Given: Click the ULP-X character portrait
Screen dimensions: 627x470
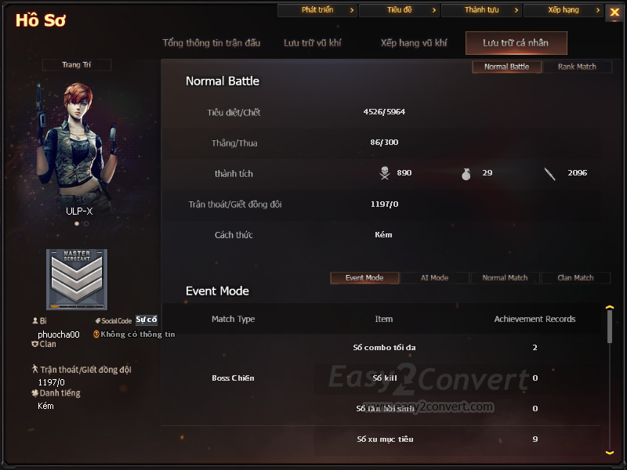Looking at the screenshot, I should [x=77, y=146].
